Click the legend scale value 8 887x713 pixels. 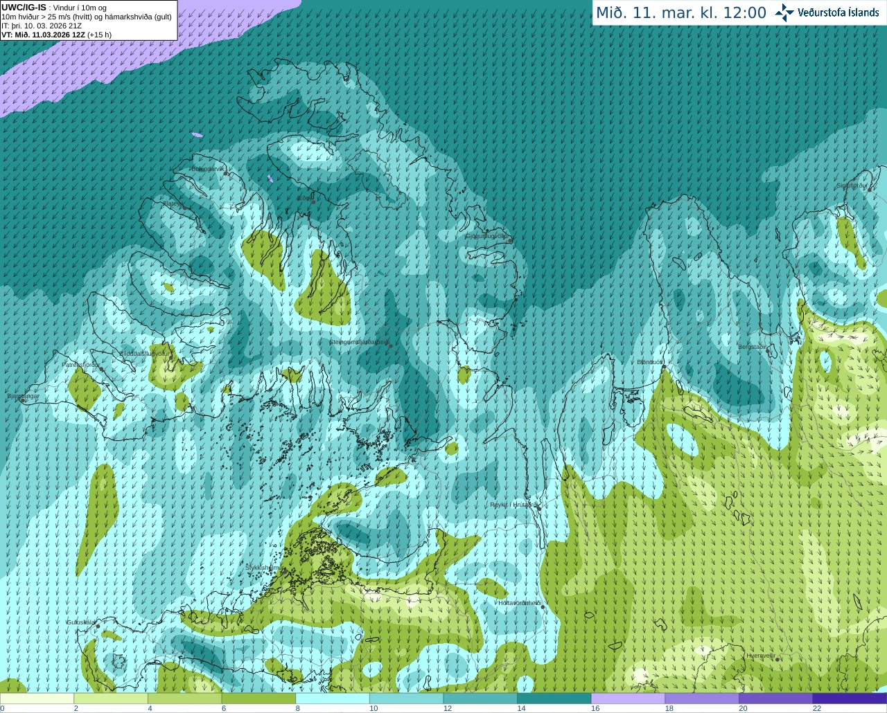coord(297,708)
